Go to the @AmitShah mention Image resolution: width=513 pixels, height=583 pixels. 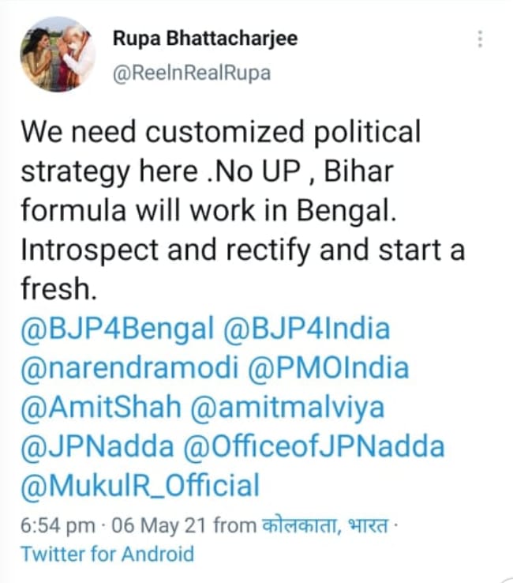[100, 407]
